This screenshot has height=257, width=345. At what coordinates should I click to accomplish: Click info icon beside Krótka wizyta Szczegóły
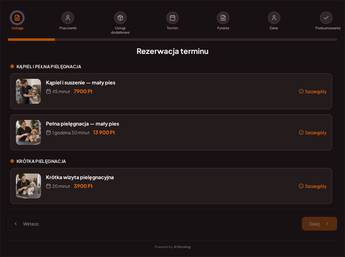click(x=301, y=186)
